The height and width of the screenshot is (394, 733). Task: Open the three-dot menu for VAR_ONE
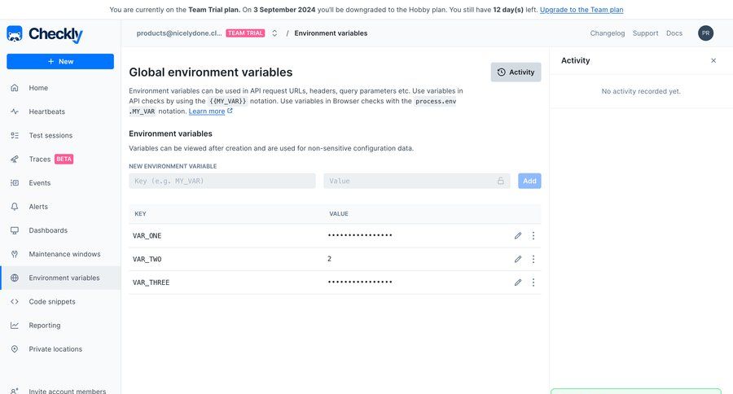tap(533, 235)
